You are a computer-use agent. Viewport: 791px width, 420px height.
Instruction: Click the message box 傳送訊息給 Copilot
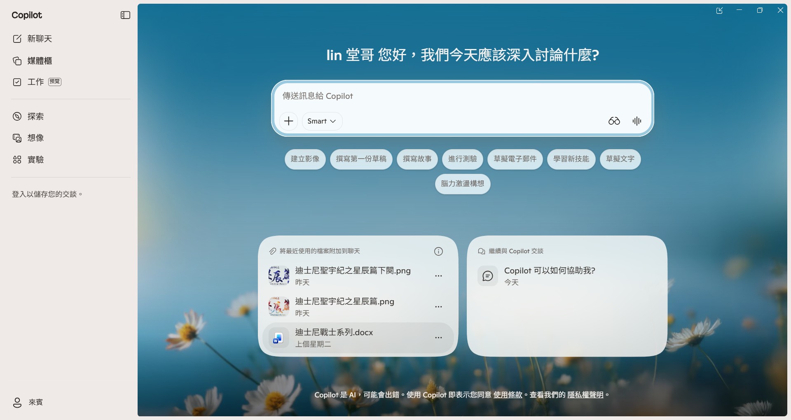click(x=462, y=96)
